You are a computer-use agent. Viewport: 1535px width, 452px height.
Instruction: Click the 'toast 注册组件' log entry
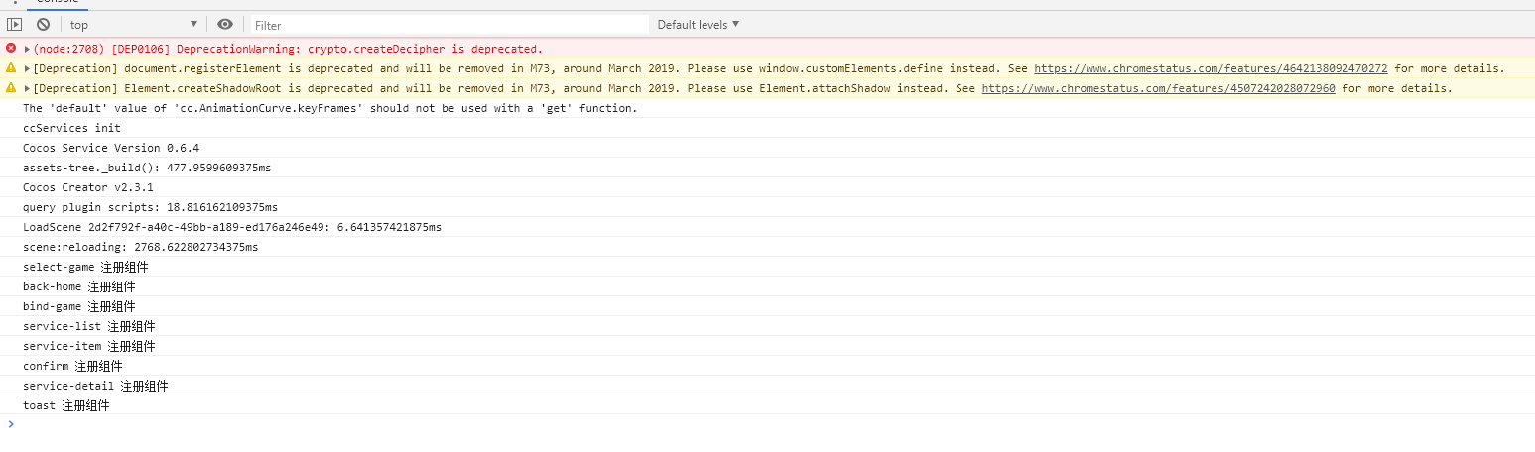coord(66,405)
